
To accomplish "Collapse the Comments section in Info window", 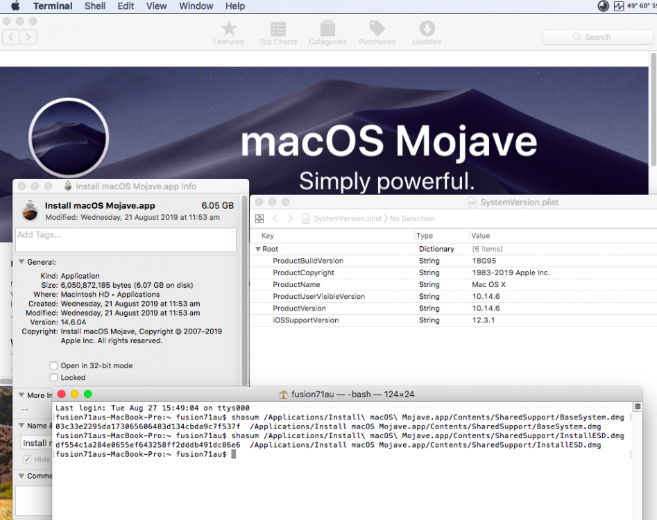I will (22, 476).
